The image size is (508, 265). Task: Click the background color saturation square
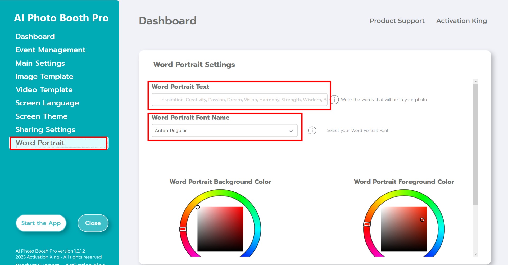tap(220, 229)
